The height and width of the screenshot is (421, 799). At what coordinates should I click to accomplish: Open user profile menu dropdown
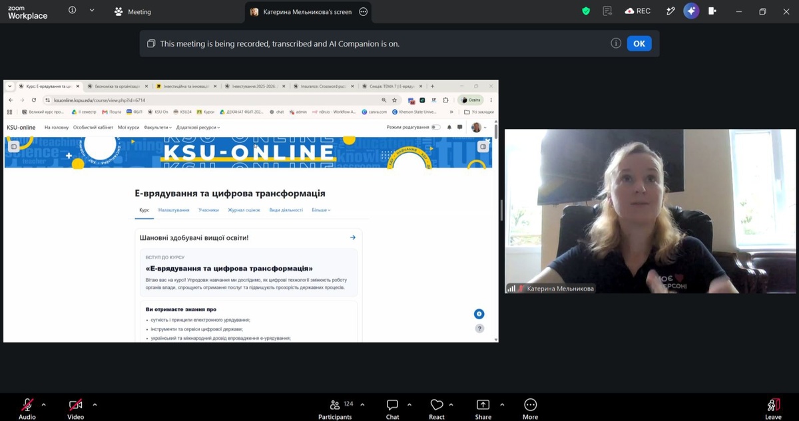(x=479, y=127)
